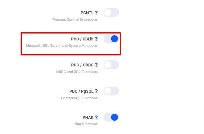Disable the PDO / DBLib toggle switch
This screenshot has height=134, width=204.
click(111, 39)
